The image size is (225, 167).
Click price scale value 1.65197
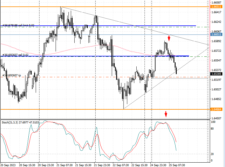pyautogui.click(x=217, y=80)
